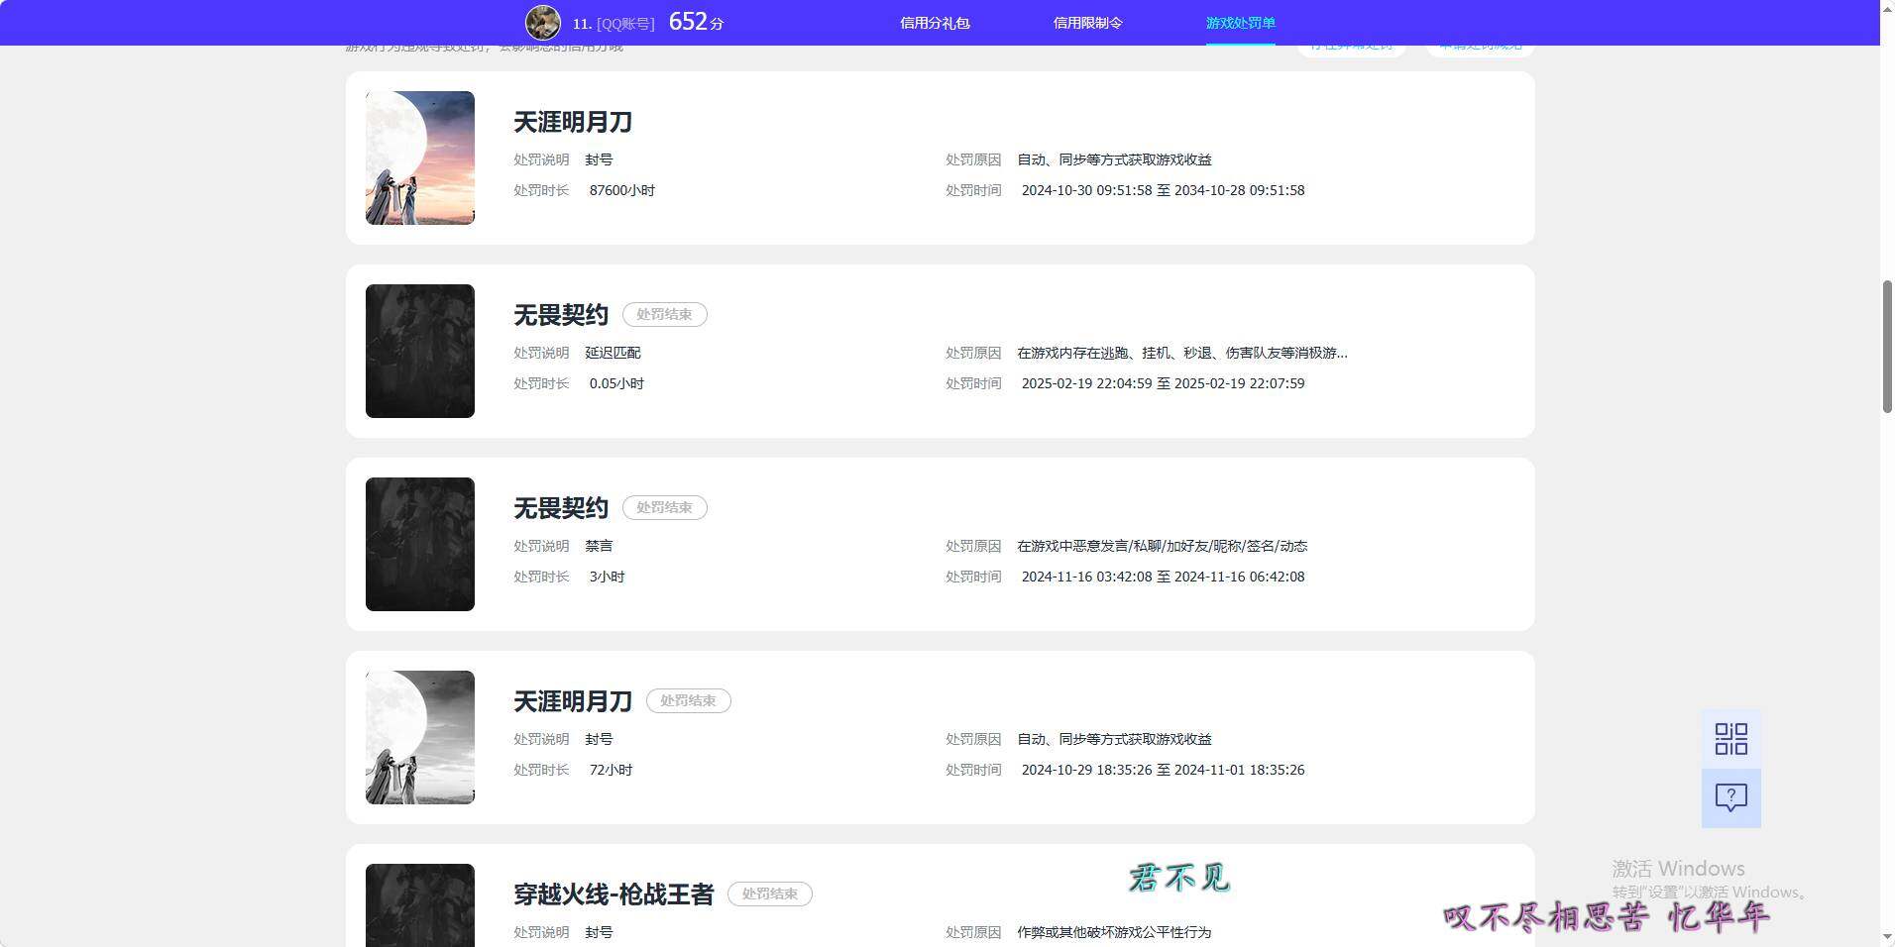Open the QR code icon on the sidebar

[1730, 739]
